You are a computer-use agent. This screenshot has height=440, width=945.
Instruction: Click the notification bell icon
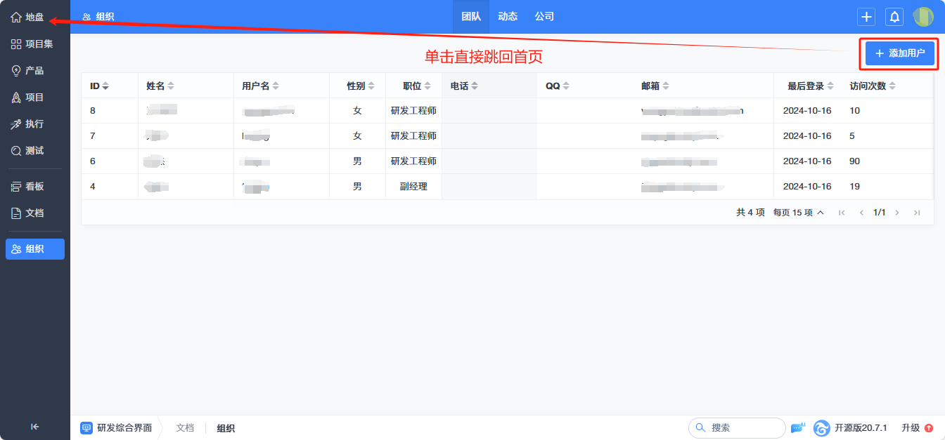(x=894, y=17)
